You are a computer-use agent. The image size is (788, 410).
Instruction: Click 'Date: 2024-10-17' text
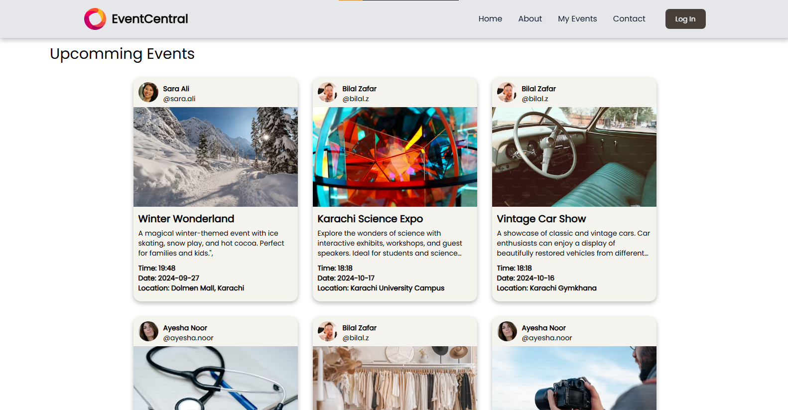pyautogui.click(x=346, y=278)
